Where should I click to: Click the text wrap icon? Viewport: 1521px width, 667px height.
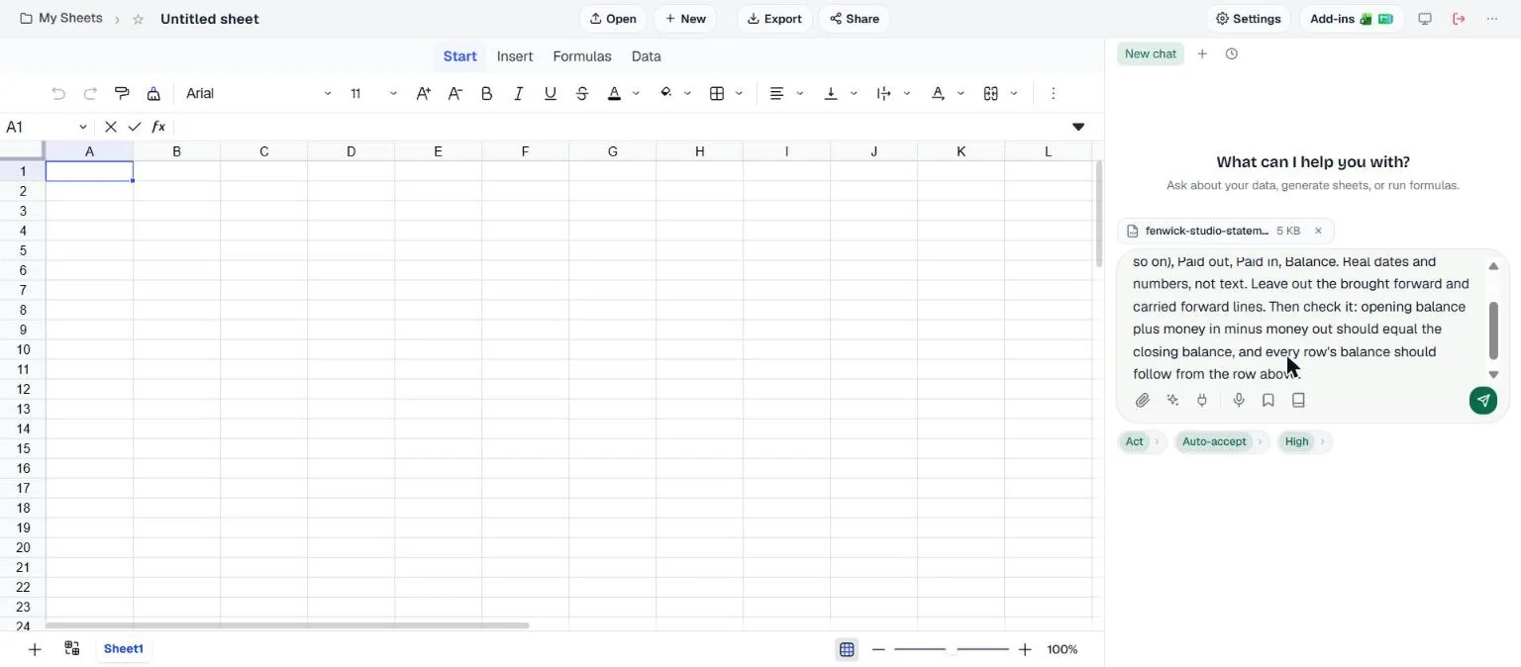click(x=884, y=94)
